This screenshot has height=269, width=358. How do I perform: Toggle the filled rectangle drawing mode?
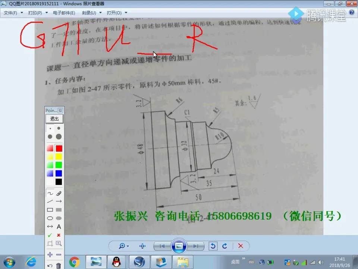[x=59, y=209]
